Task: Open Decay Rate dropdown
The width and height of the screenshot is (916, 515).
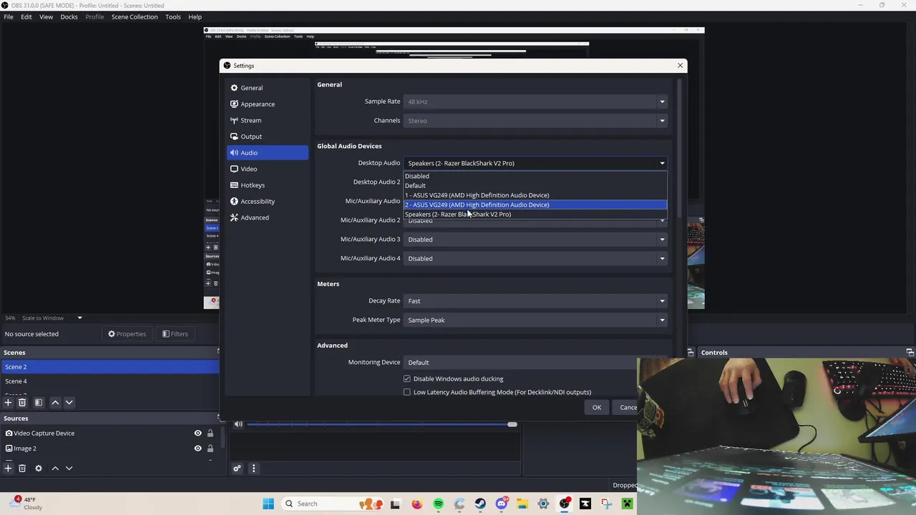Action: pos(536,301)
